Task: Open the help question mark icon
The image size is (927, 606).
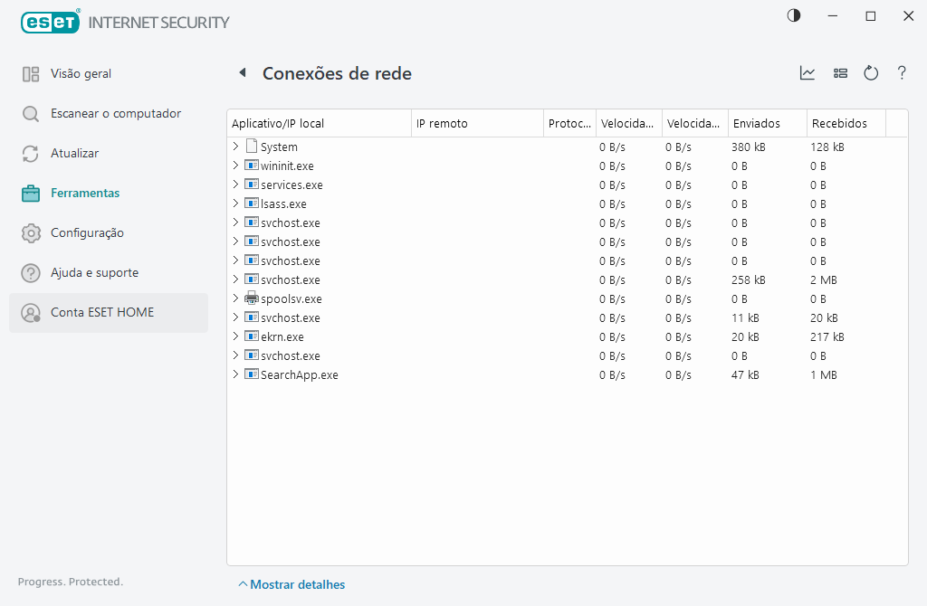Action: coord(902,73)
